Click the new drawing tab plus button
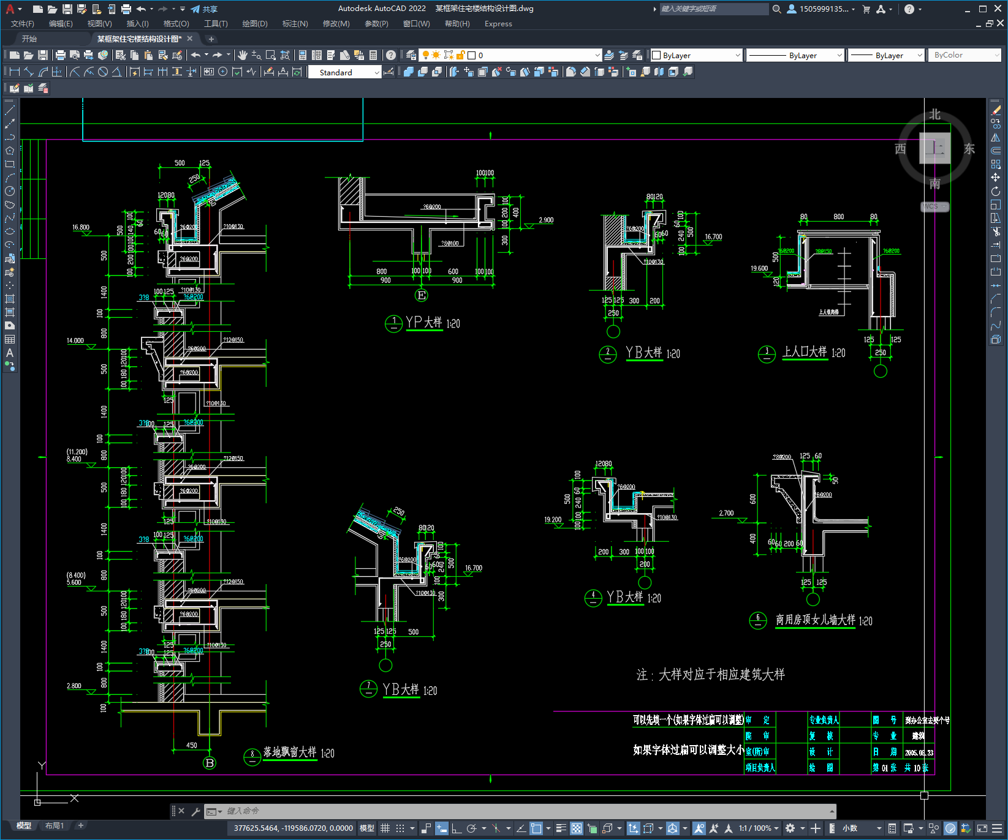This screenshot has width=1008, height=840. point(211,39)
